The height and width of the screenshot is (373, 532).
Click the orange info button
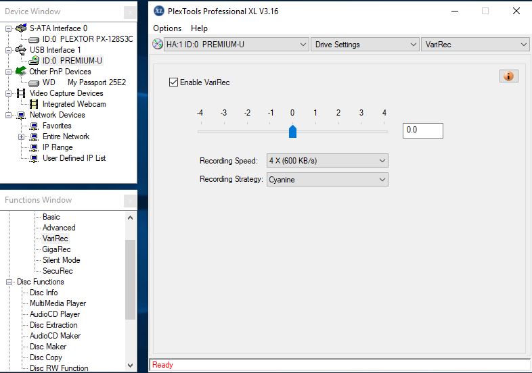508,76
